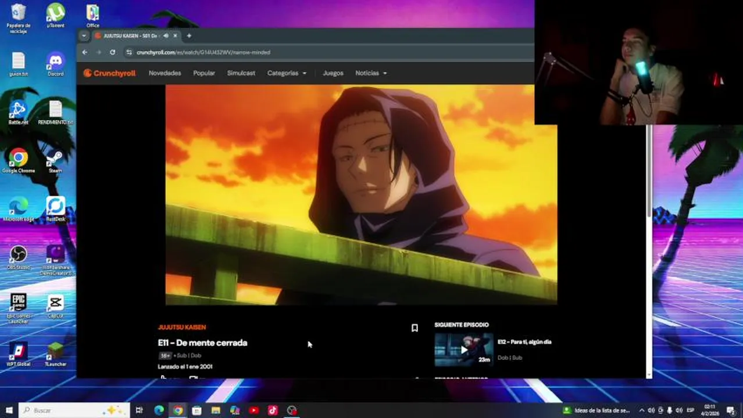Open the Epic Games Launcher desktop shortcut
Screen dimensions: 743x418
tap(19, 308)
